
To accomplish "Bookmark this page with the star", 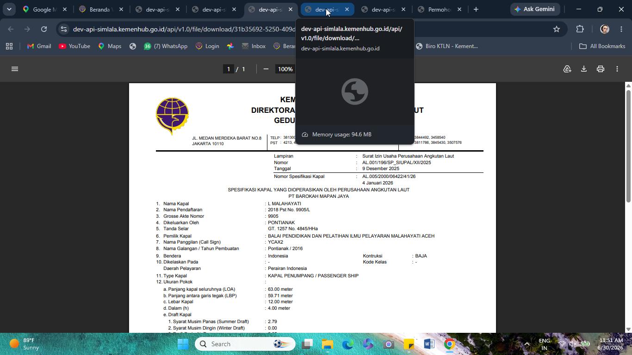I will [x=557, y=29].
